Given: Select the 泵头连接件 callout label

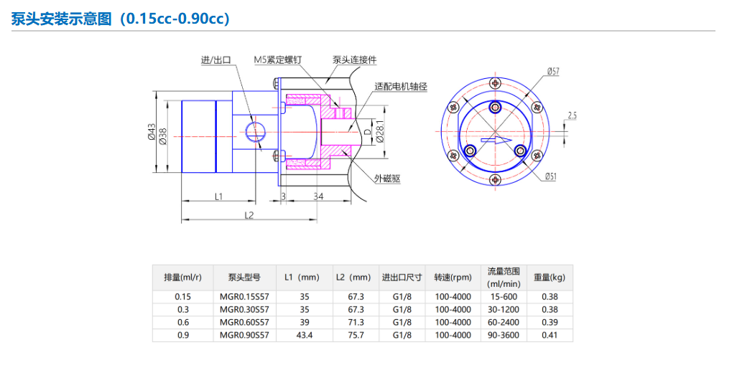Looking at the screenshot, I should (x=354, y=60).
